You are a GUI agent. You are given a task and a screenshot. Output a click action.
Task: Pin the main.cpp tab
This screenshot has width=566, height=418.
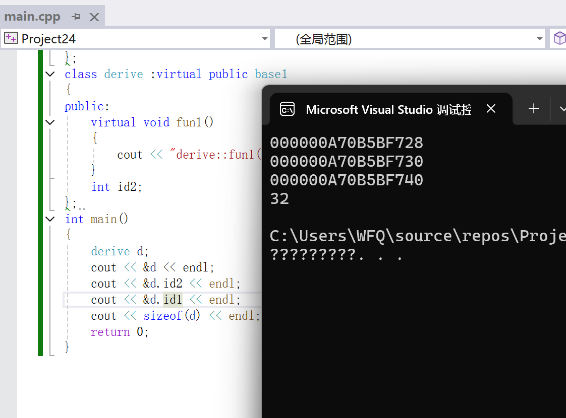pos(76,17)
